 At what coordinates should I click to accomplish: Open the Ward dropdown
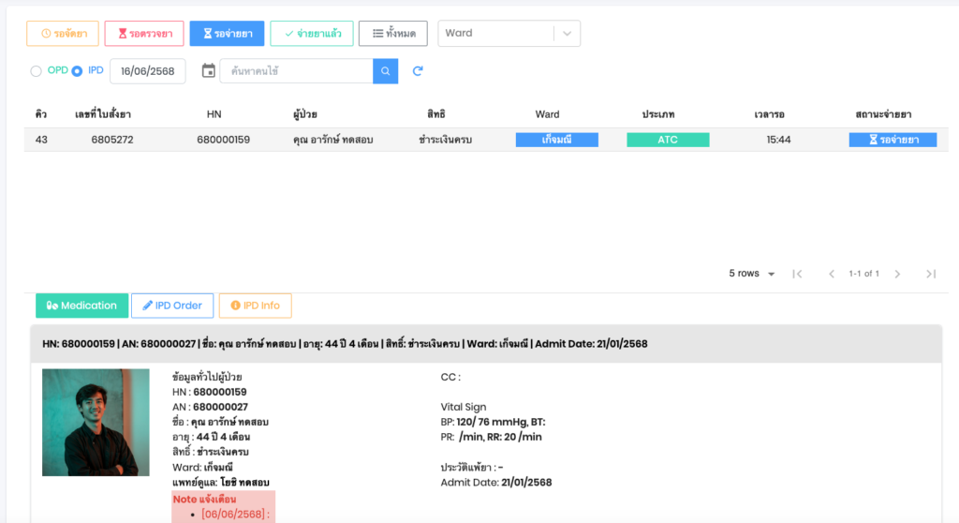coord(509,34)
